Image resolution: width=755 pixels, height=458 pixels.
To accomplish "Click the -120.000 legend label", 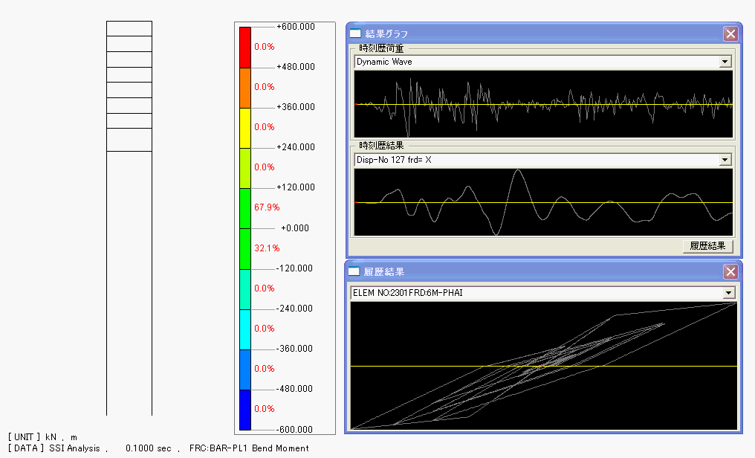I will 294,268.
